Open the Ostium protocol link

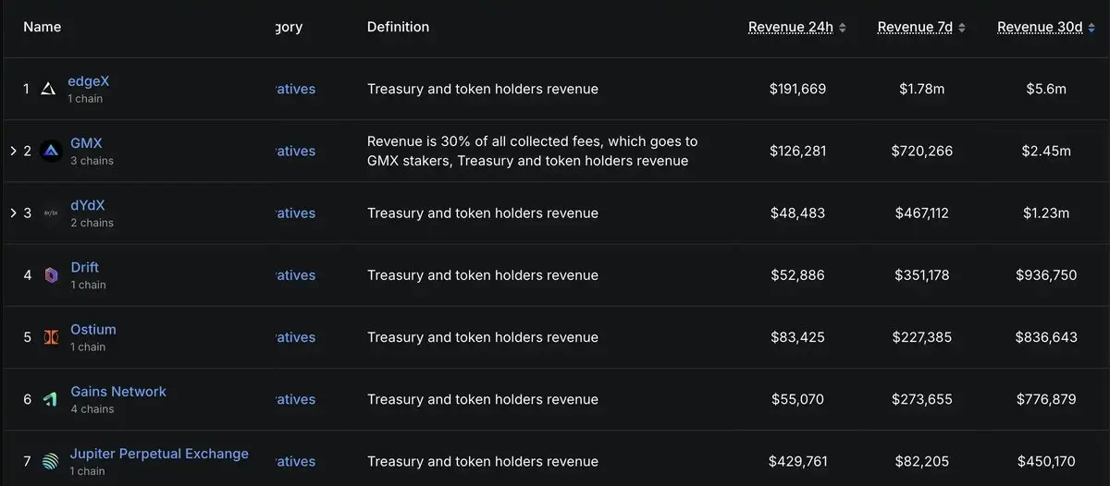pyautogui.click(x=93, y=330)
